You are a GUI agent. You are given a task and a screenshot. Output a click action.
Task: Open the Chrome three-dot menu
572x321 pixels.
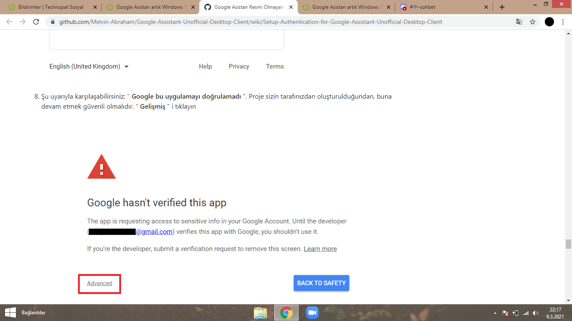[x=563, y=22]
